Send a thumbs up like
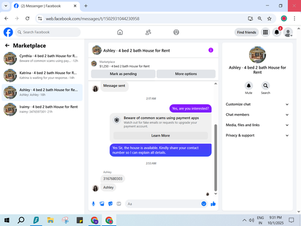 (x=213, y=204)
